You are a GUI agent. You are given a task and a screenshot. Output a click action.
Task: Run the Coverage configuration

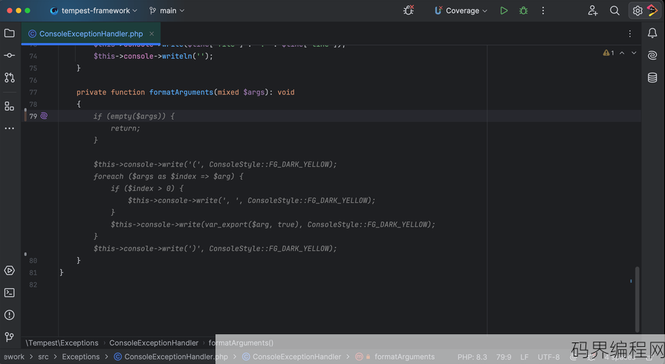pos(504,10)
